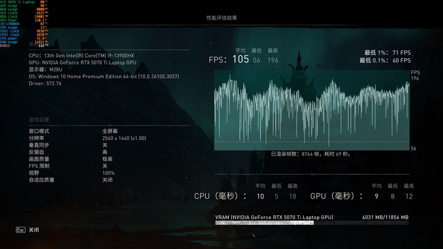
Task: Click the FPS 限制 value 关
Action: click(105, 165)
